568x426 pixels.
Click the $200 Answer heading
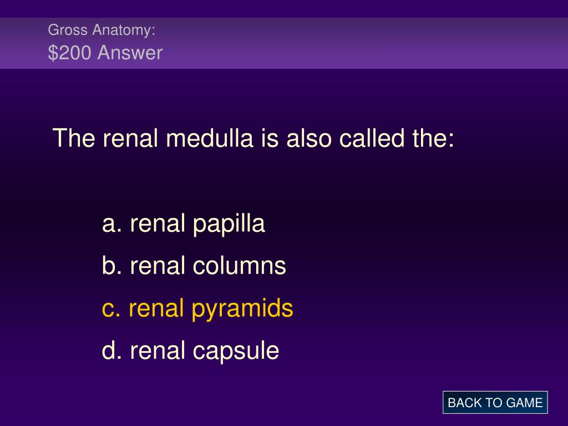[105, 53]
